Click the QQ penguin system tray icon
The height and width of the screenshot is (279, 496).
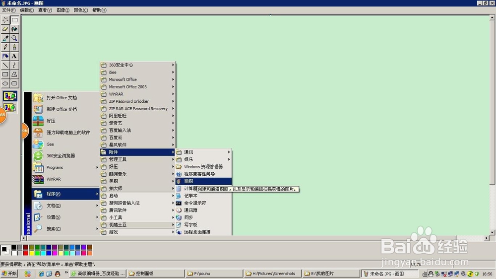(x=431, y=274)
